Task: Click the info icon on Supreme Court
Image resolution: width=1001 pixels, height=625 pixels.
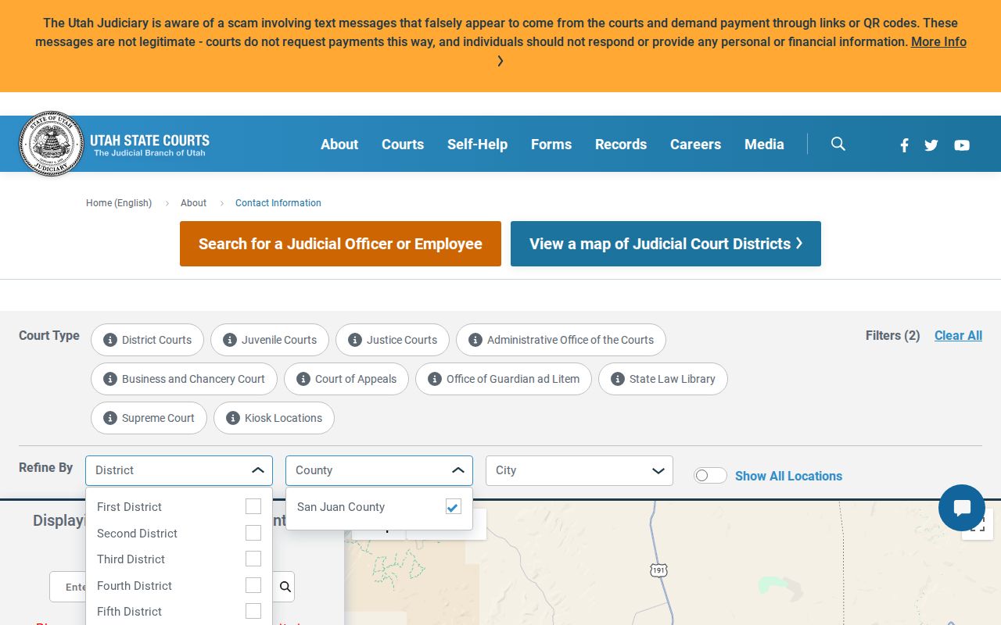Action: coord(110,418)
